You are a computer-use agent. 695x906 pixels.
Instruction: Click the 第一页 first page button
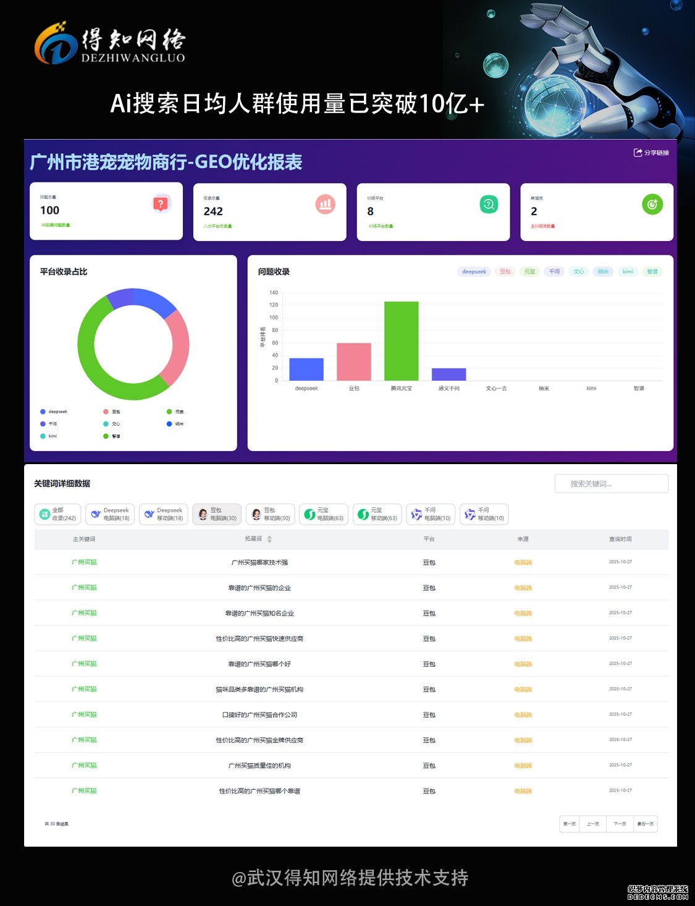point(569,824)
